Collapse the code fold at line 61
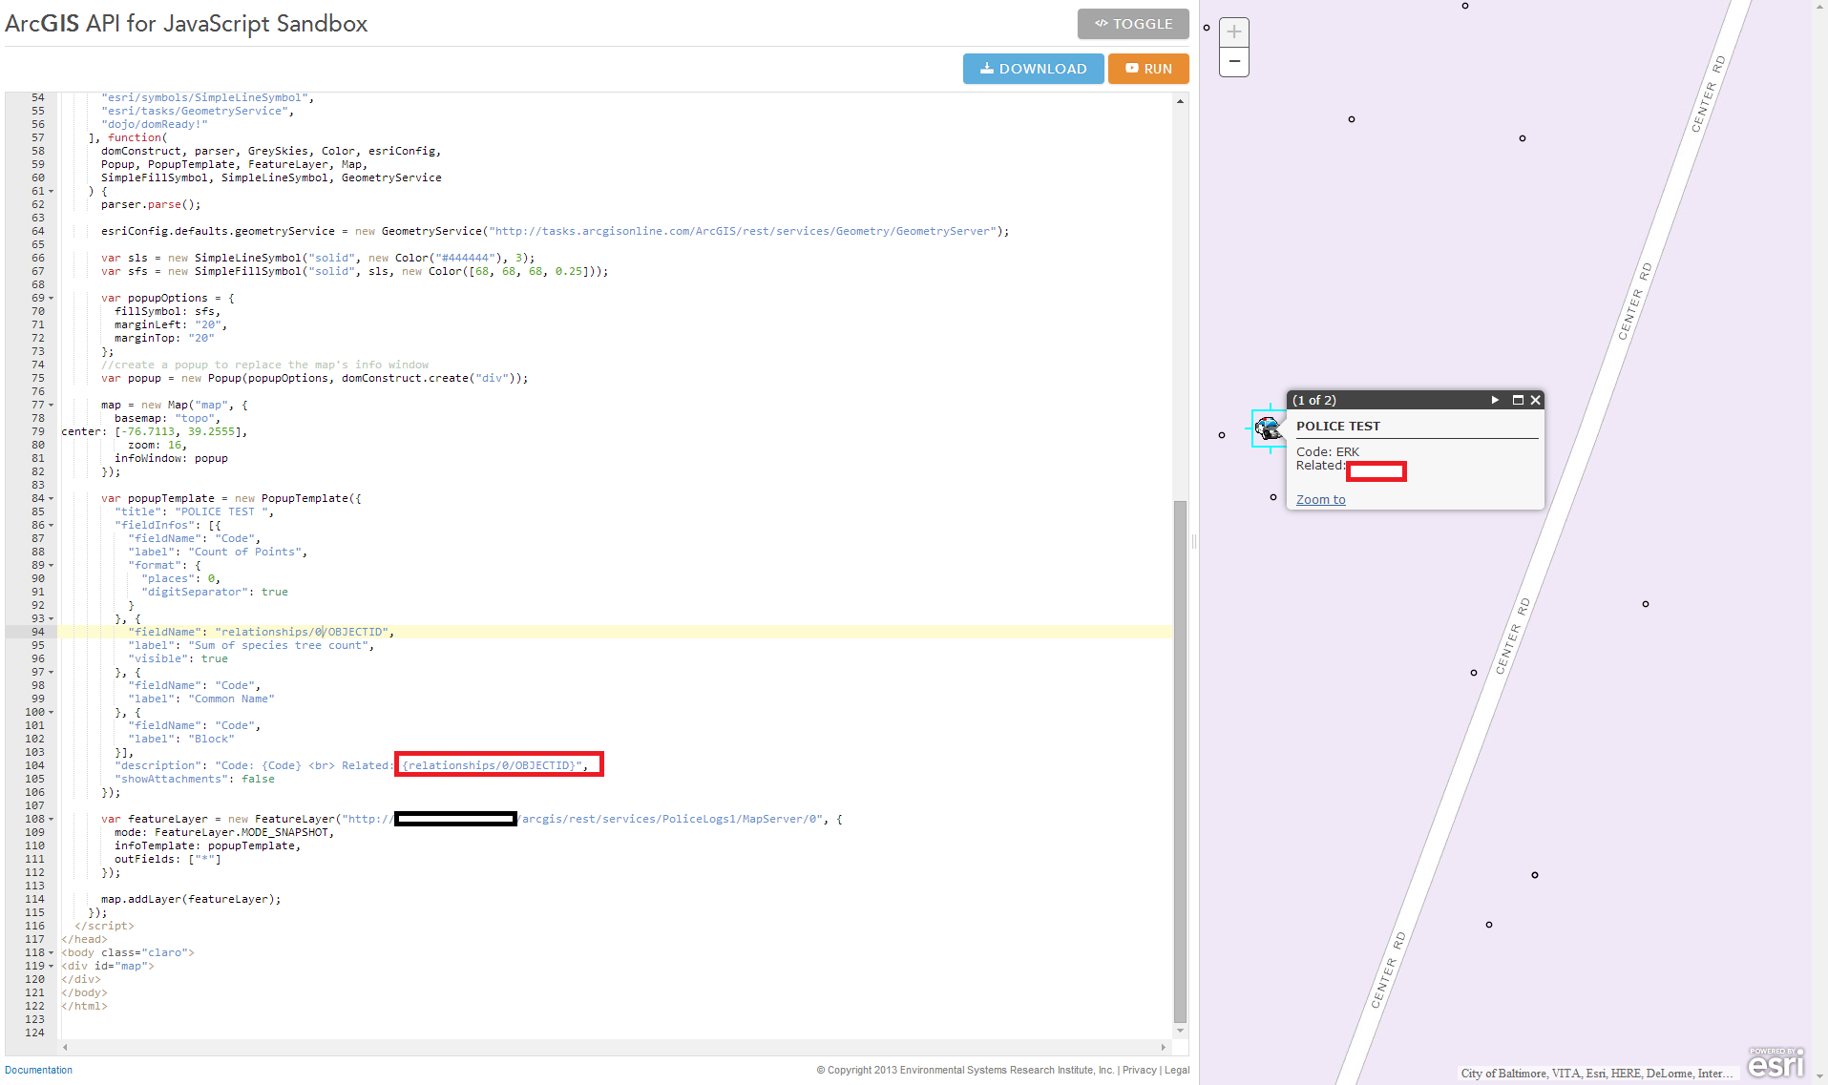 click(52, 192)
